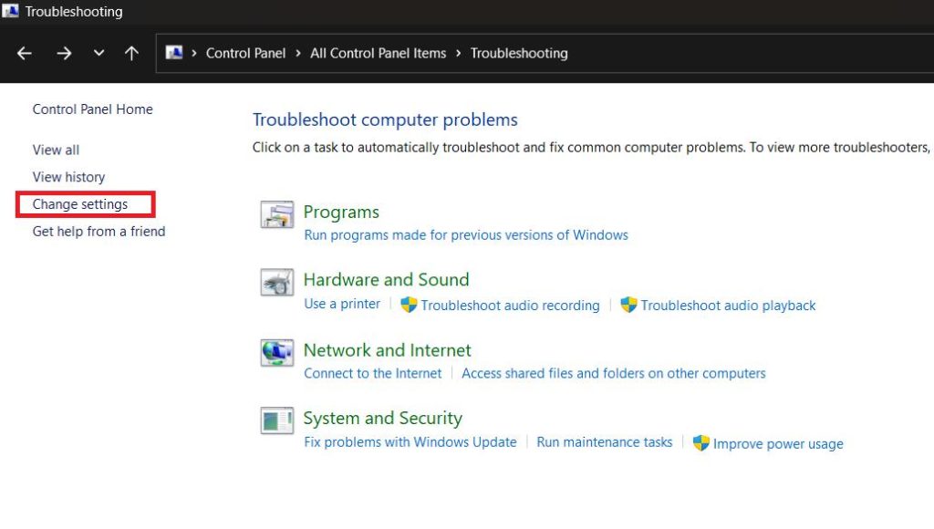Click the Control Panel icon in the address bar
Image resolution: width=934 pixels, height=529 pixels.
(174, 53)
